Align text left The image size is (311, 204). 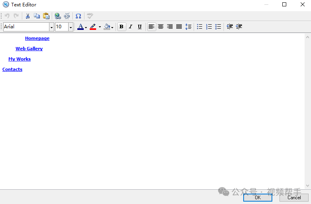(x=152, y=27)
